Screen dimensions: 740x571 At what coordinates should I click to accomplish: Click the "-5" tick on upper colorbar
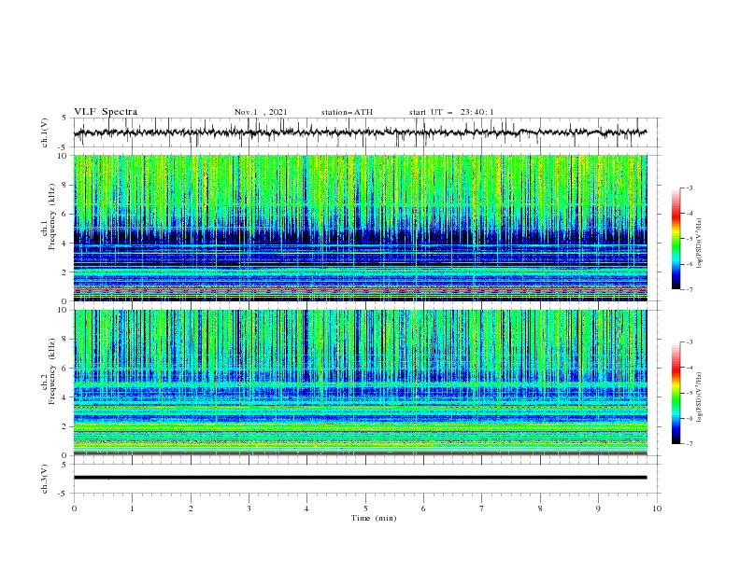(x=690, y=239)
